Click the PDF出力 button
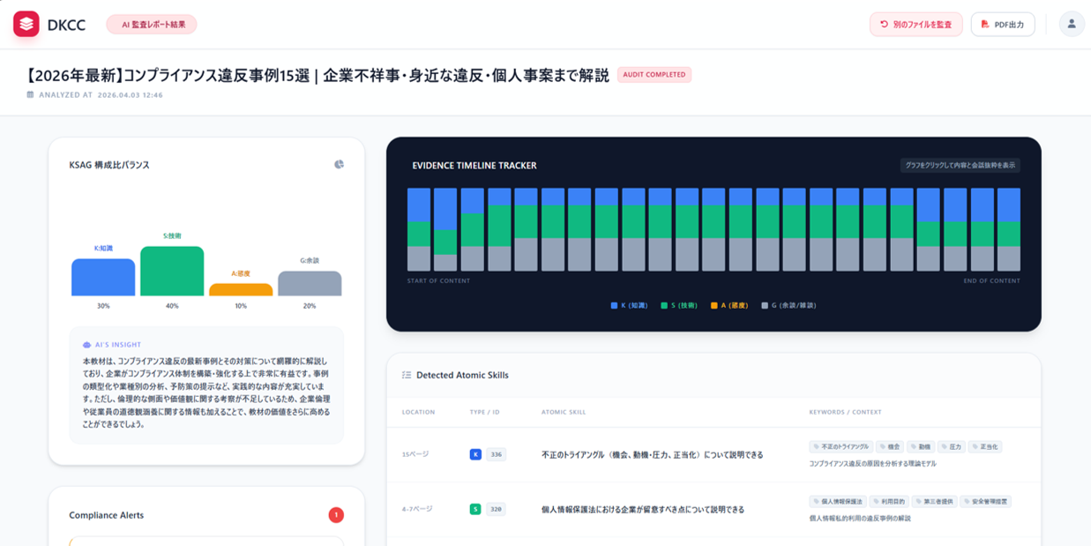1091x546 pixels. 1003,25
